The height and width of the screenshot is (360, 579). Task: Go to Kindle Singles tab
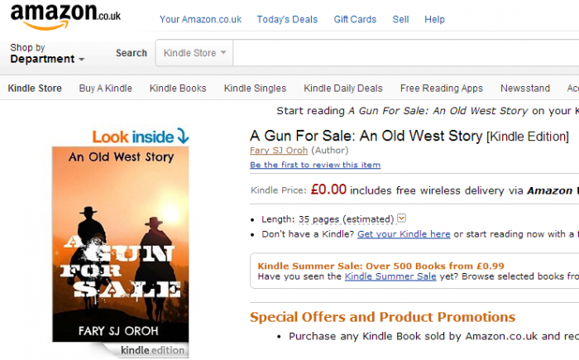point(255,89)
